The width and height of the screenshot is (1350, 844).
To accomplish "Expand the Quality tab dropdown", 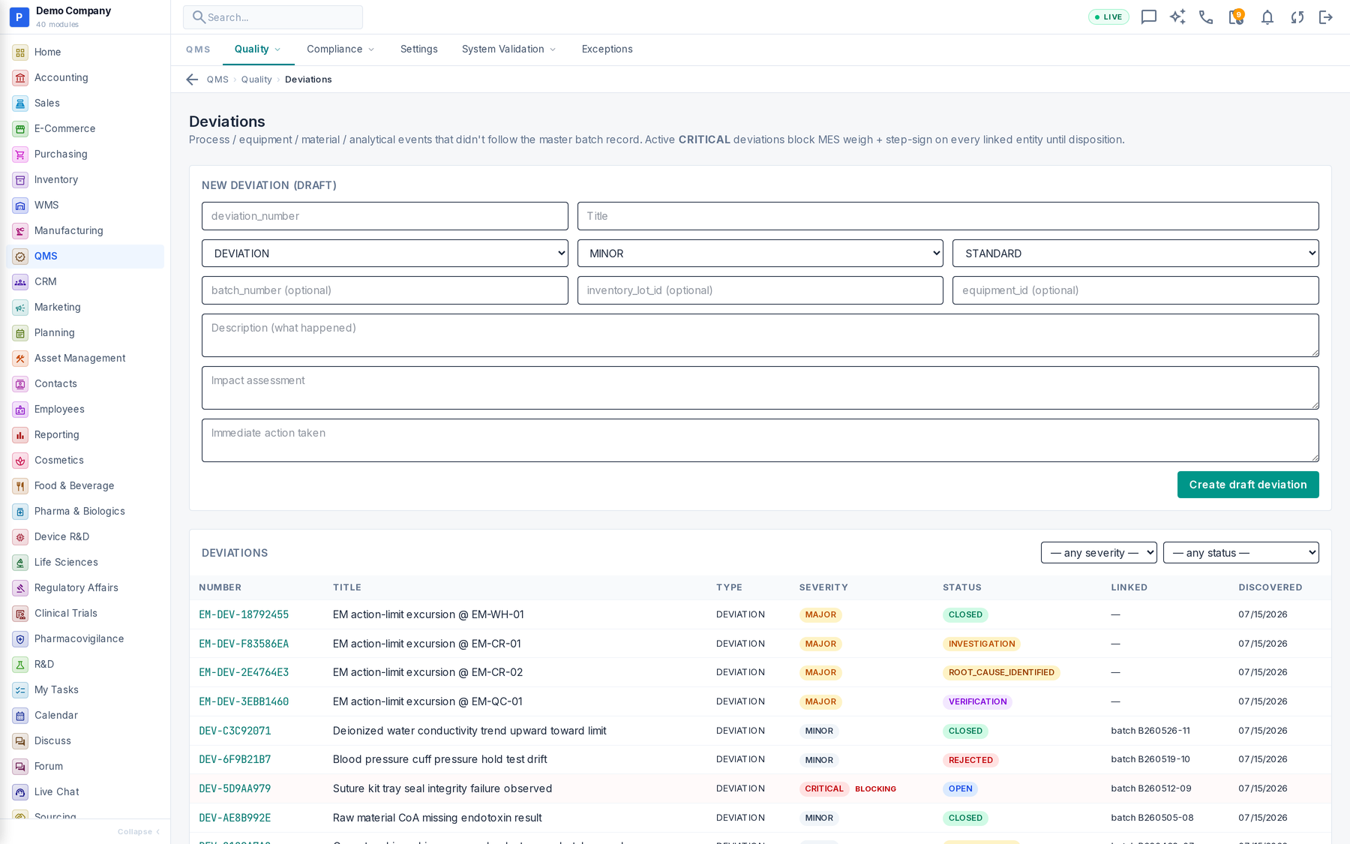I will click(x=257, y=50).
